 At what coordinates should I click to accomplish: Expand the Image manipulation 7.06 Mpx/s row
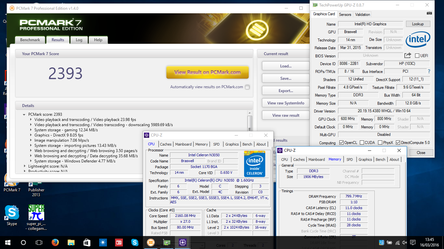coord(31,140)
